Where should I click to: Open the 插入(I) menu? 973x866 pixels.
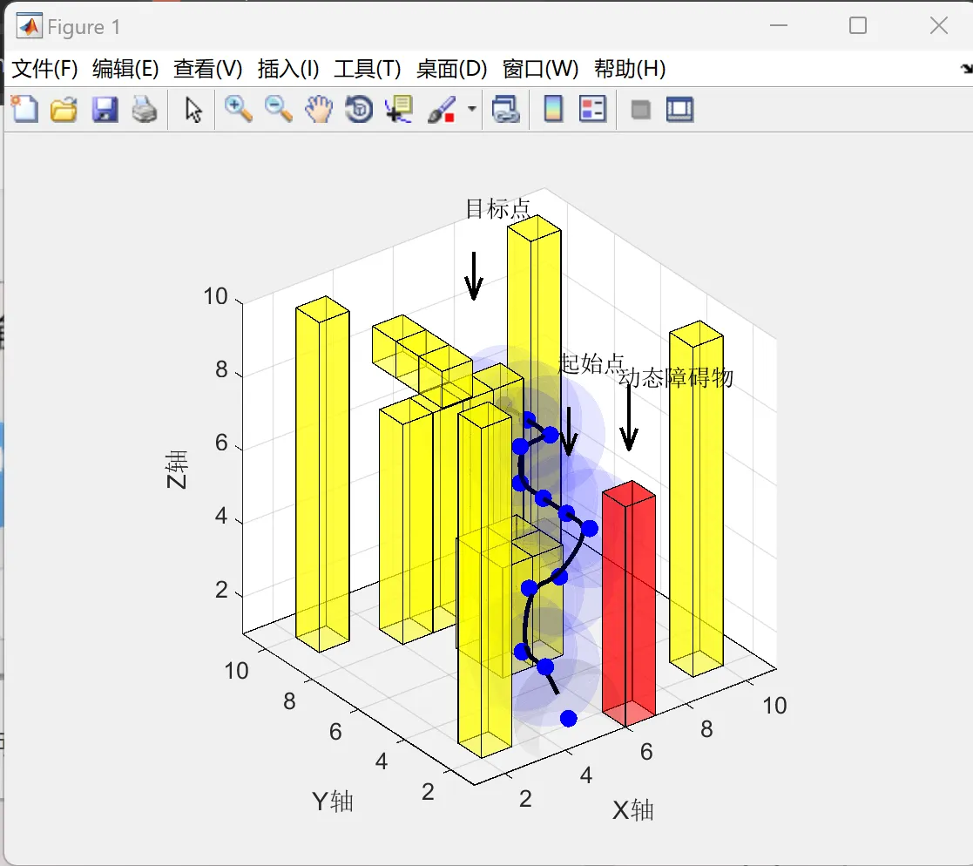[288, 68]
